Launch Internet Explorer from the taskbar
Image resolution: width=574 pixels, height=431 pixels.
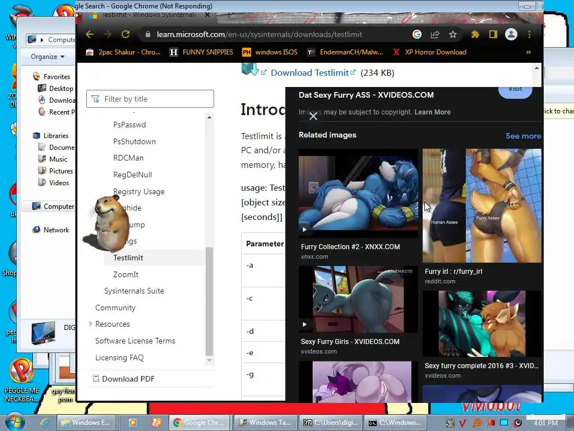tap(45, 423)
